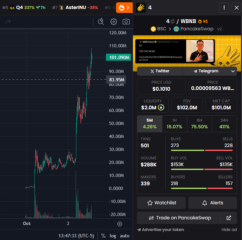Close the token detail panel
This screenshot has width=242, height=240.
(x=237, y=8)
